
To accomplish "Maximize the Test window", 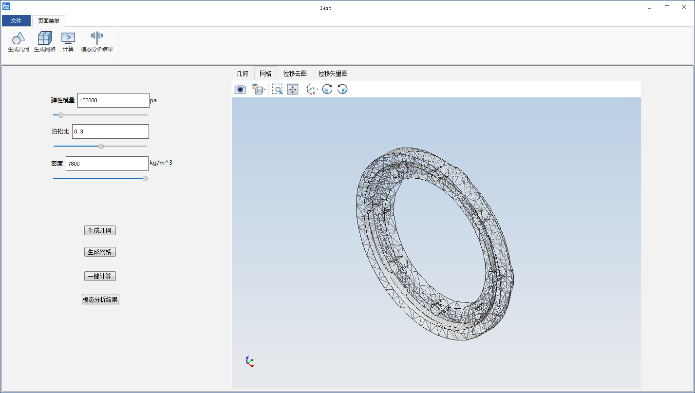I will 667,7.
